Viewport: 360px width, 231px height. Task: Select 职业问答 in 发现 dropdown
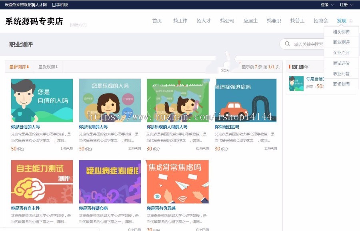341,74
